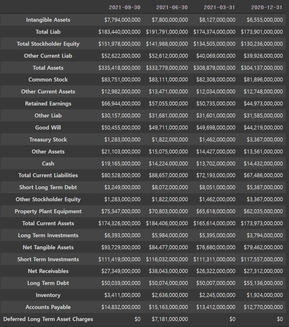Select Short Term Investments value $117,557,000,000
289x327 pixels.
[262, 259]
